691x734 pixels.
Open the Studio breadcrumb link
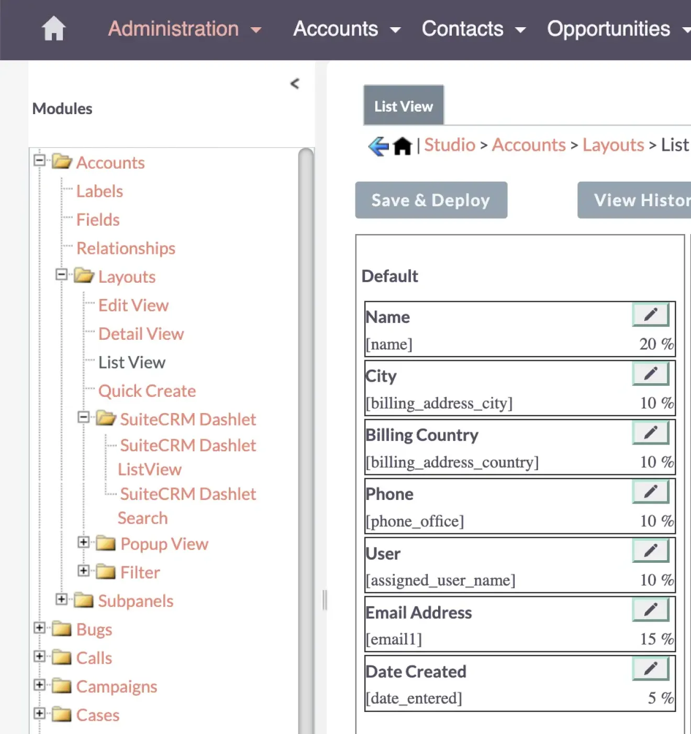point(449,145)
